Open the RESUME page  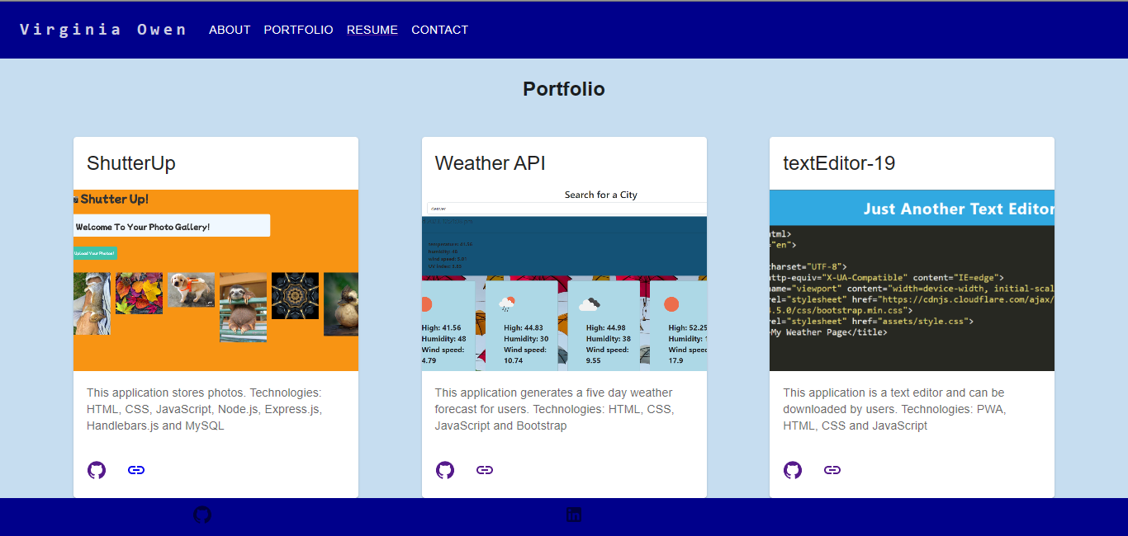(x=372, y=30)
